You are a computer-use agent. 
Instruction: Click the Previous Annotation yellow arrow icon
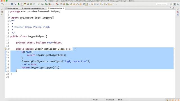pos(104,4)
